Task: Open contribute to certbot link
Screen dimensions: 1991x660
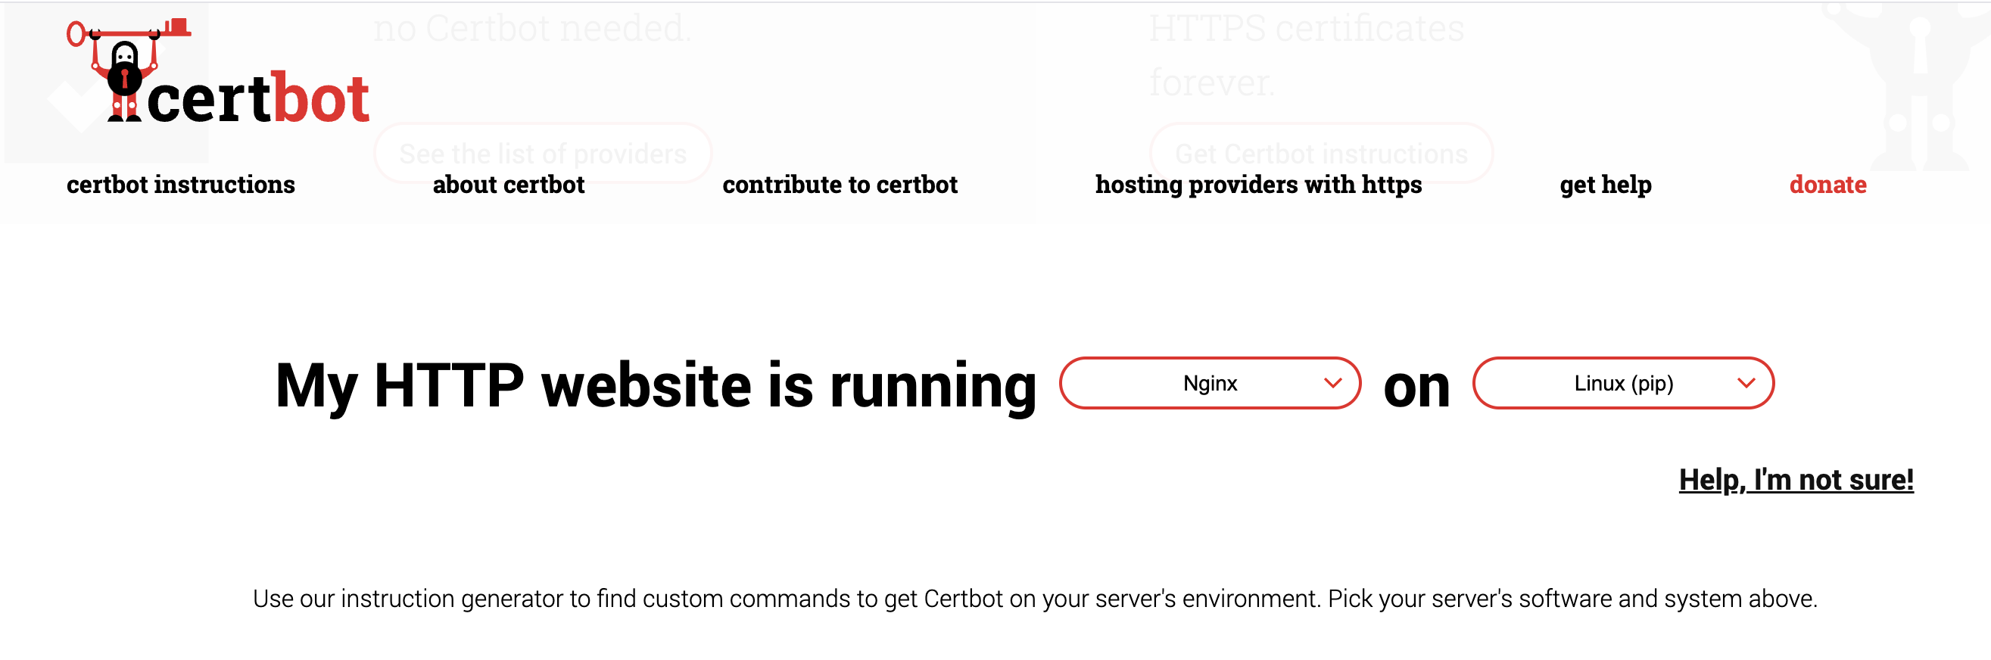Action: (x=840, y=185)
